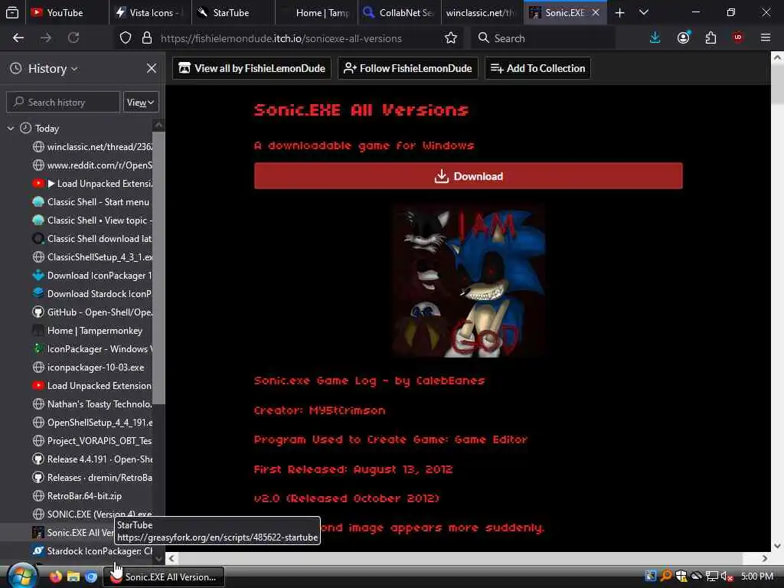Viewport: 784px width, 588px height.
Task: Open IconPackager - Windows history entry
Action: (92, 349)
